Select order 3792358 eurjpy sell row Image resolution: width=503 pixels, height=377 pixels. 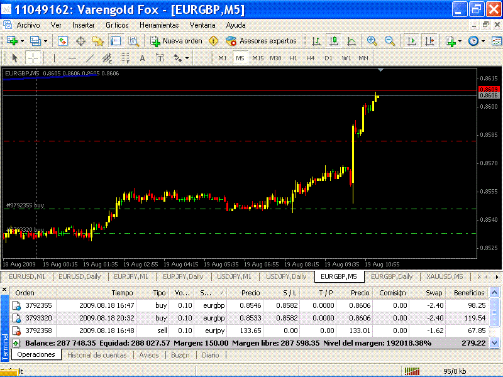pos(250,331)
